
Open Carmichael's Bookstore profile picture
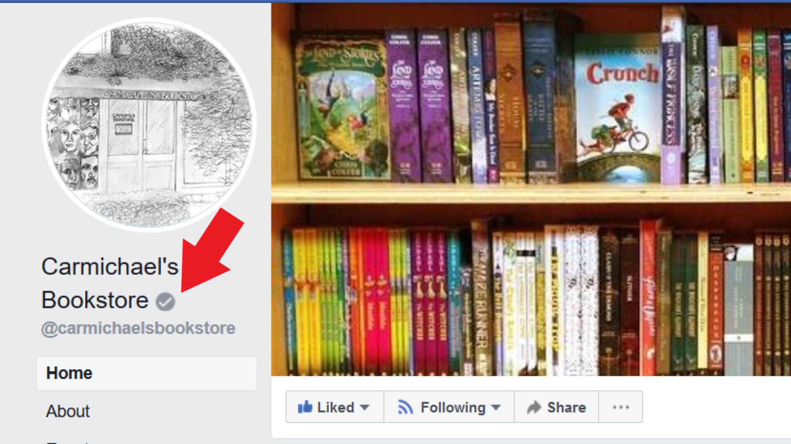(x=149, y=125)
